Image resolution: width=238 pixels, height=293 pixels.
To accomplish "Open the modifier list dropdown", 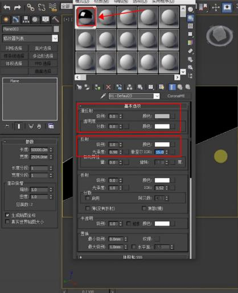I will coord(55,39).
